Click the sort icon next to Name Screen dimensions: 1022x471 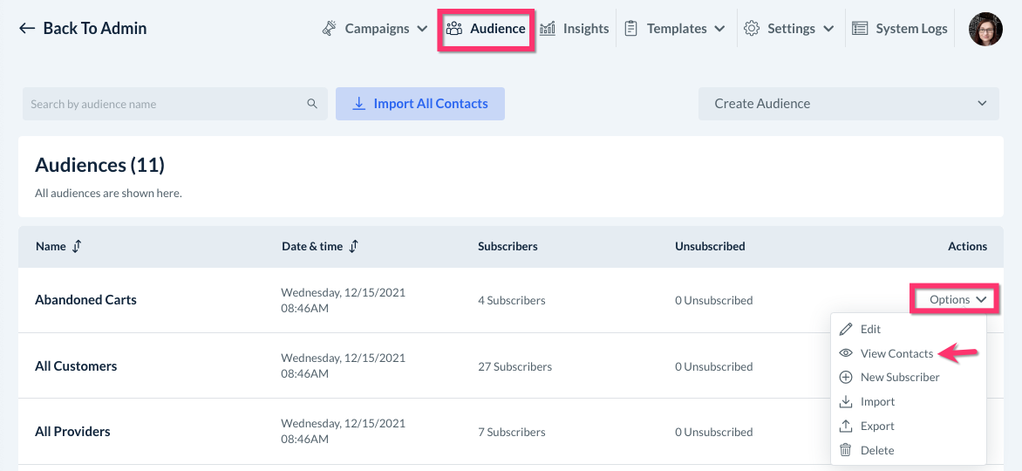coord(77,247)
